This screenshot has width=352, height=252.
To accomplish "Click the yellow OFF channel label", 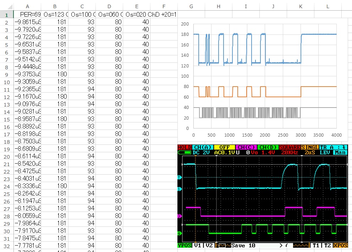I will click(x=224, y=147).
